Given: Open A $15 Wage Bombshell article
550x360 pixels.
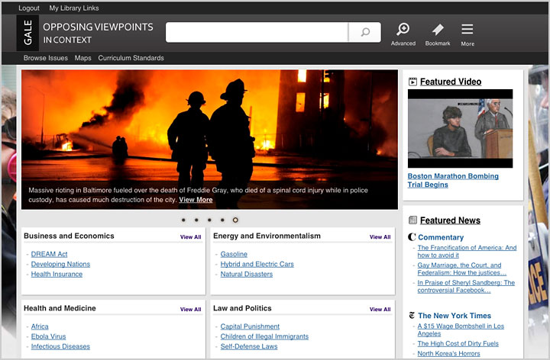Looking at the screenshot, I should 461,330.
